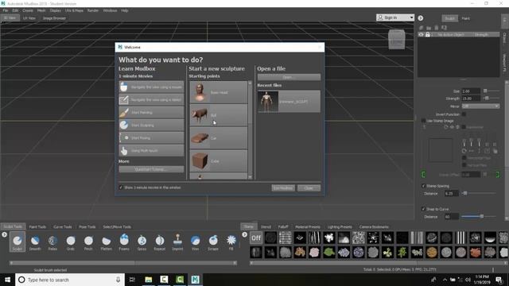Open the notification center icon

tap(499, 280)
